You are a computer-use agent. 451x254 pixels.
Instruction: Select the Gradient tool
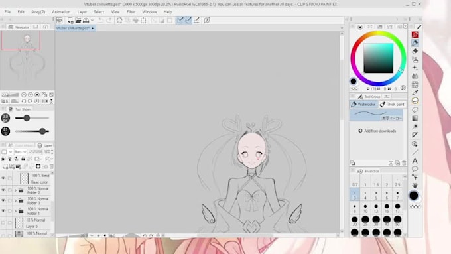click(415, 118)
